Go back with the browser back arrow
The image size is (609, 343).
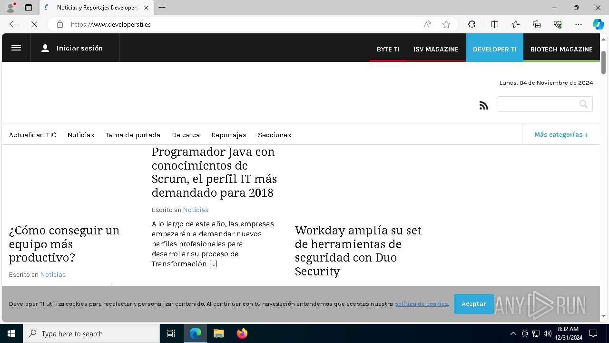point(13,24)
